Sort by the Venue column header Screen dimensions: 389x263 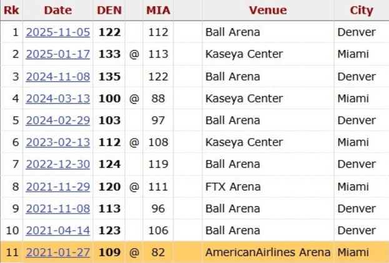pos(268,10)
